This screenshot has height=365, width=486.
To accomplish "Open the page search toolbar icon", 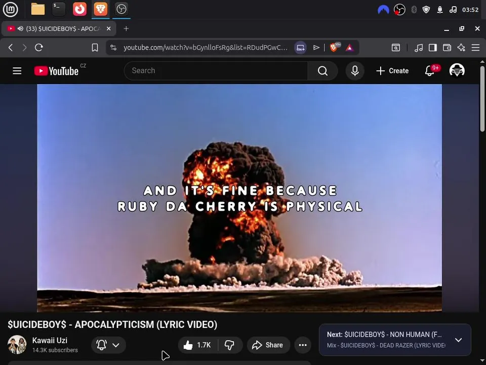I will [x=396, y=48].
